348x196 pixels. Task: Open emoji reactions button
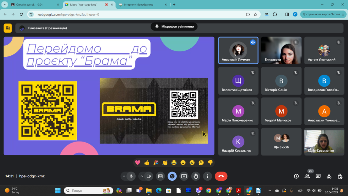click(172, 176)
